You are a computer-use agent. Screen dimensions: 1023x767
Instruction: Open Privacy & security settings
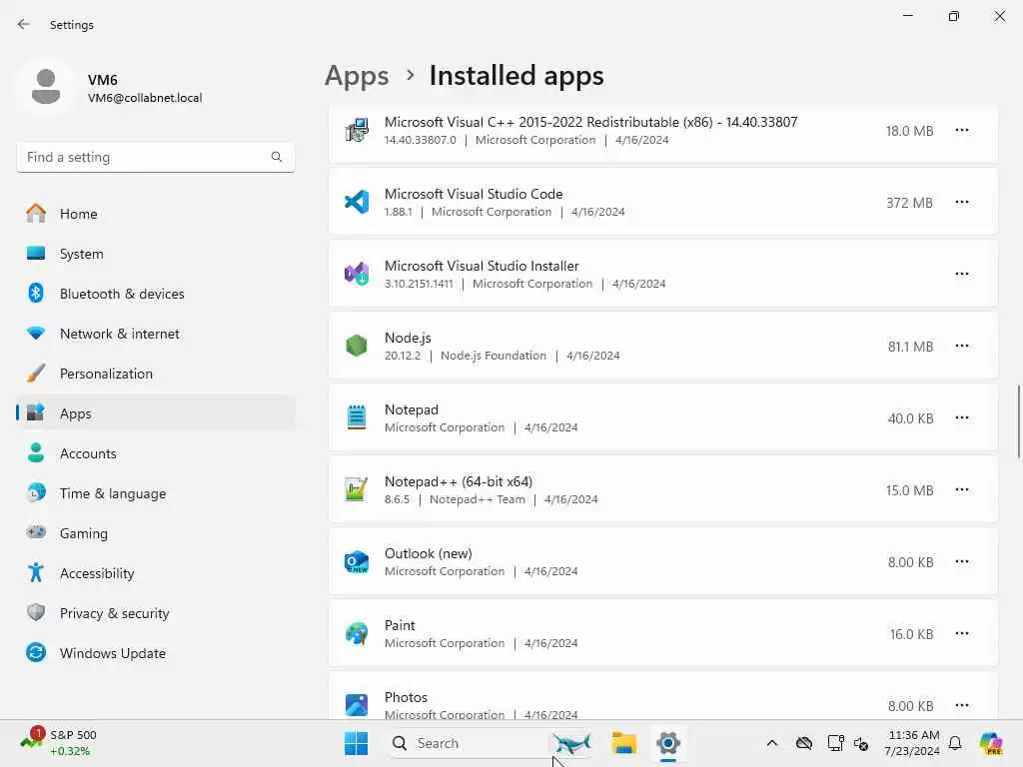[x=155, y=613]
